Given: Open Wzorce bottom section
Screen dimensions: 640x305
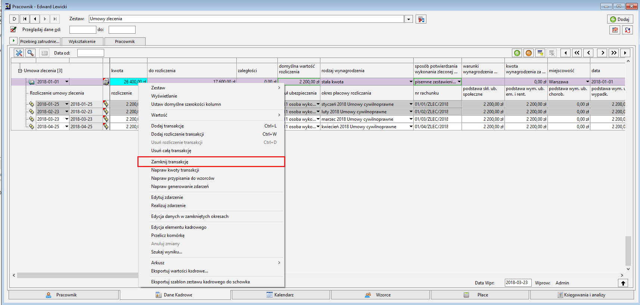Looking at the screenshot, I should 380,295.
